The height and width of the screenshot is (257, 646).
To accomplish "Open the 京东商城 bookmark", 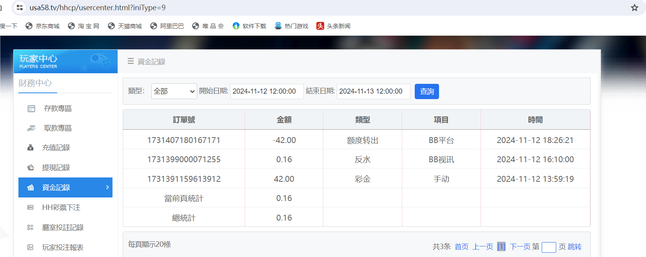I will [43, 26].
